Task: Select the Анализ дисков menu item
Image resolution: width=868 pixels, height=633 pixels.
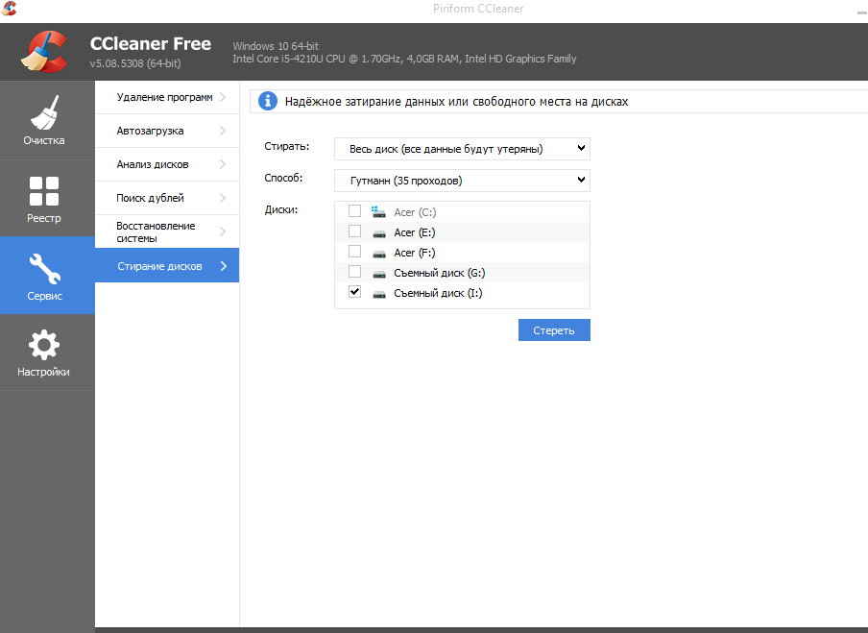Action: [153, 164]
